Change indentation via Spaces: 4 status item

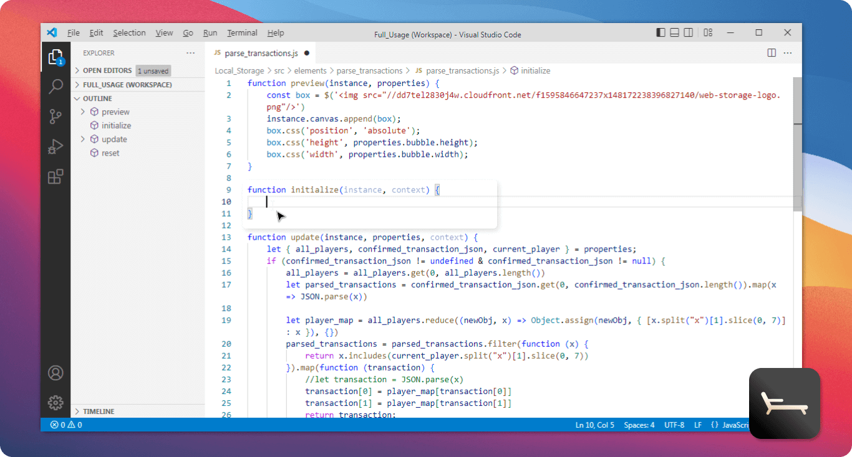click(x=639, y=425)
